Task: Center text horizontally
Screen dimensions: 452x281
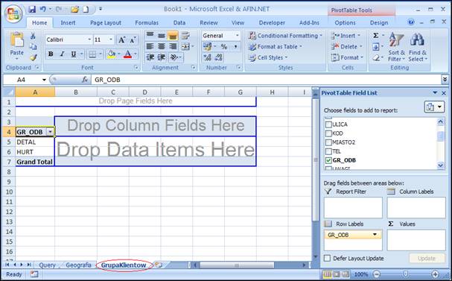Action: [x=162, y=46]
